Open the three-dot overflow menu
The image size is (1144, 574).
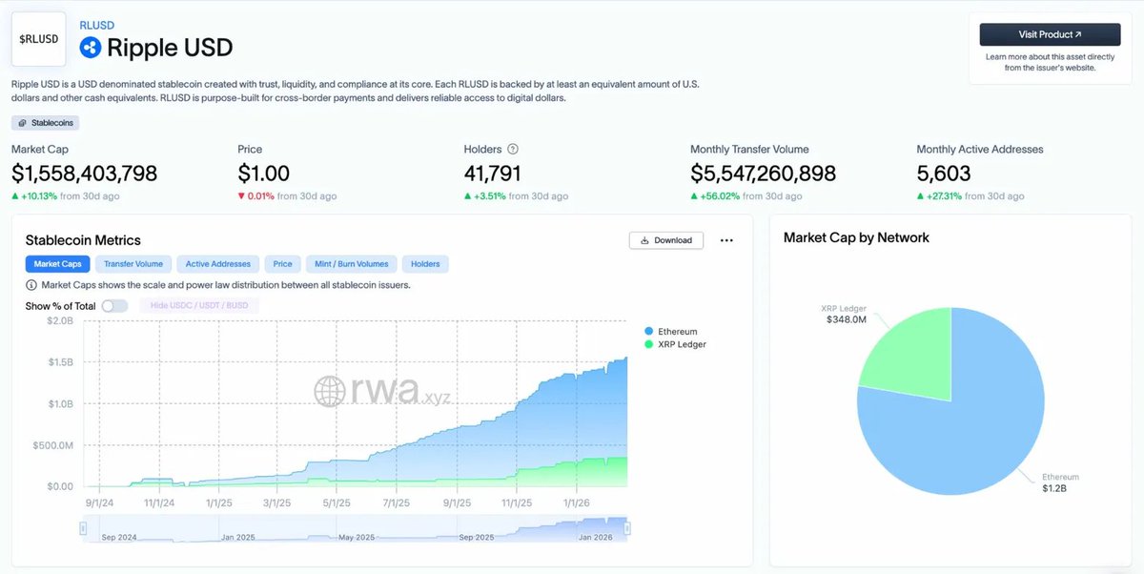(x=726, y=240)
